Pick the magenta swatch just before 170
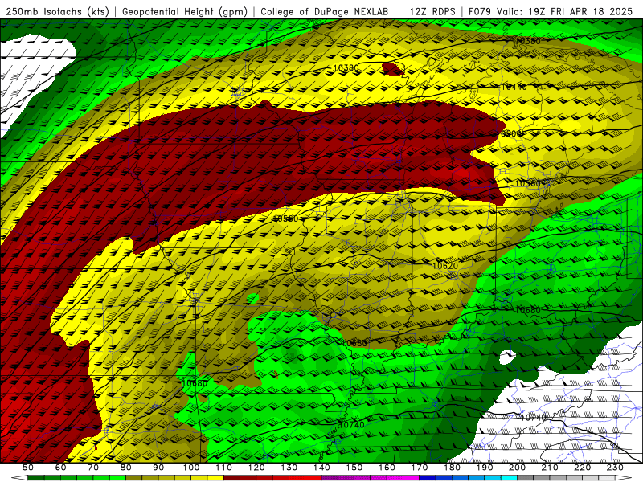Viewport: 643px width, 482px height. point(412,478)
